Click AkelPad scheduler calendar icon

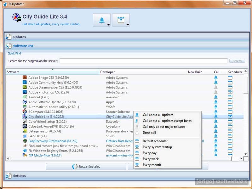click(230, 97)
